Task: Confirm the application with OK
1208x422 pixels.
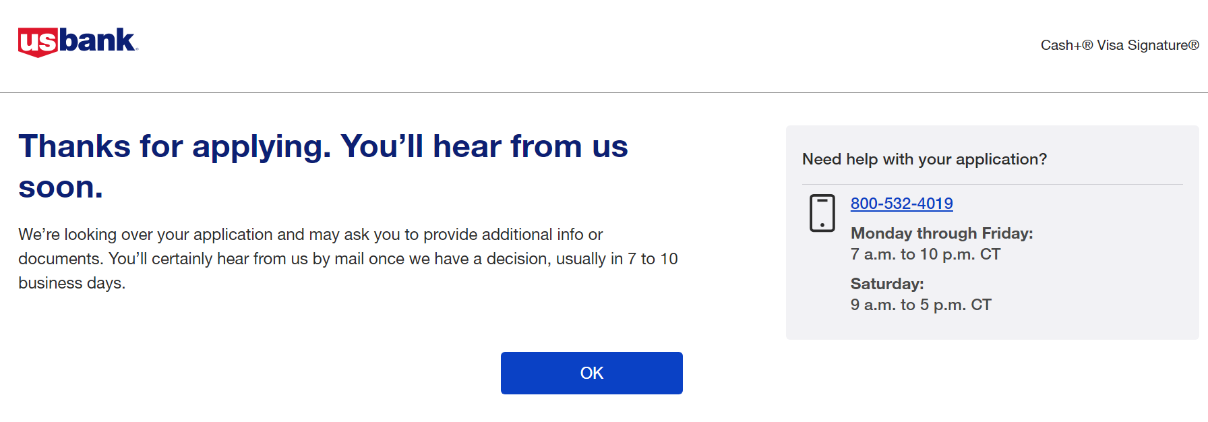Action: (x=591, y=373)
